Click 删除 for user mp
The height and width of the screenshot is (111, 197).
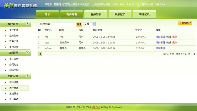tap(175, 37)
